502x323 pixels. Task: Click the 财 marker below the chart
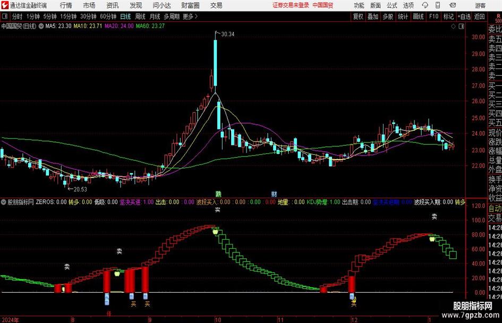[x=274, y=194]
